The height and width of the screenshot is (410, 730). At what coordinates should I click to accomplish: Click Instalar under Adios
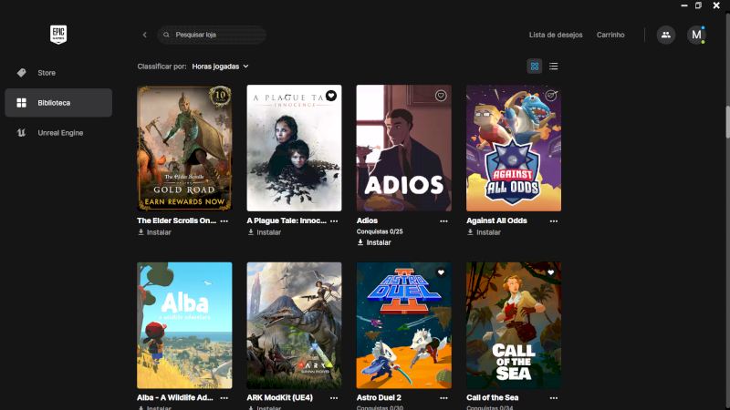(374, 242)
